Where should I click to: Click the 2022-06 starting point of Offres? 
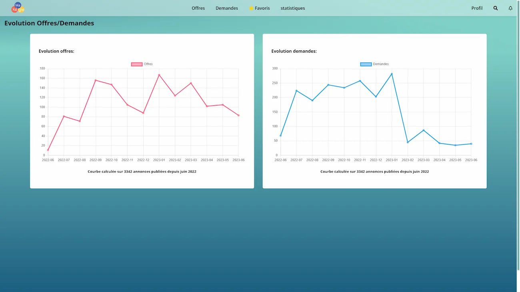pyautogui.click(x=48, y=150)
